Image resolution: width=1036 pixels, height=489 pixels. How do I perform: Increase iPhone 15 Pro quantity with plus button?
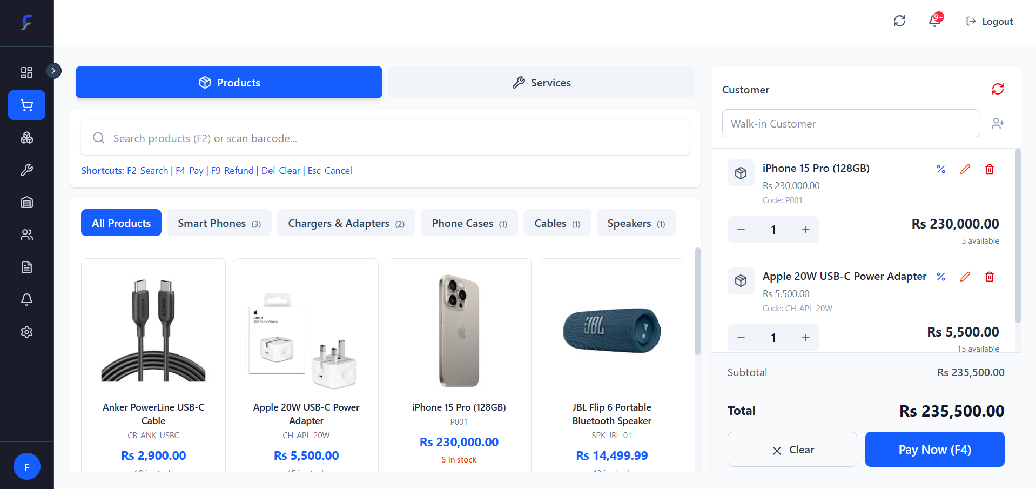point(805,229)
